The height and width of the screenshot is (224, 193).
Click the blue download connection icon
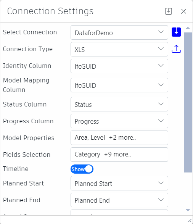pos(176,32)
